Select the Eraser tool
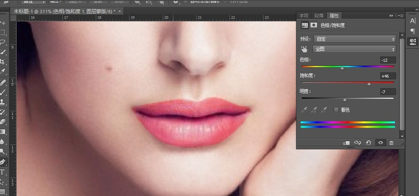Viewport: 419px width, 196px height. coord(3,122)
